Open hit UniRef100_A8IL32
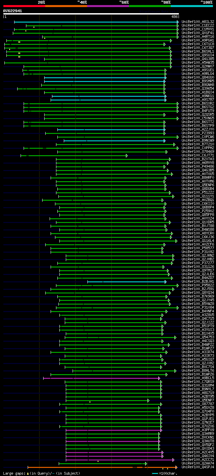This screenshot has width=216, height=476. [198, 22]
